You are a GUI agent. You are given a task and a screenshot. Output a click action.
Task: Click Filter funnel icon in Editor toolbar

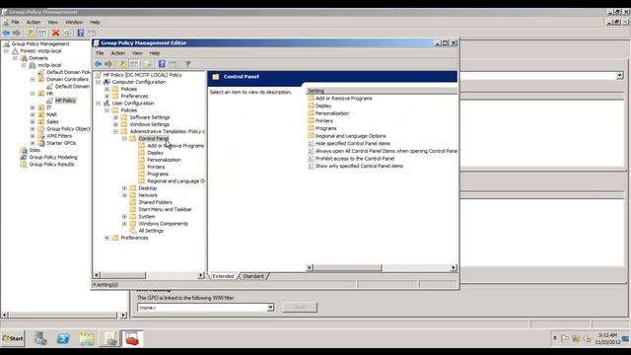(187, 64)
